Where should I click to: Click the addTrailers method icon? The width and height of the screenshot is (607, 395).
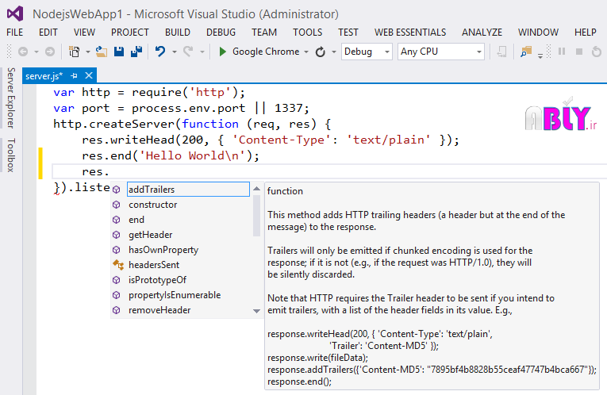[117, 190]
